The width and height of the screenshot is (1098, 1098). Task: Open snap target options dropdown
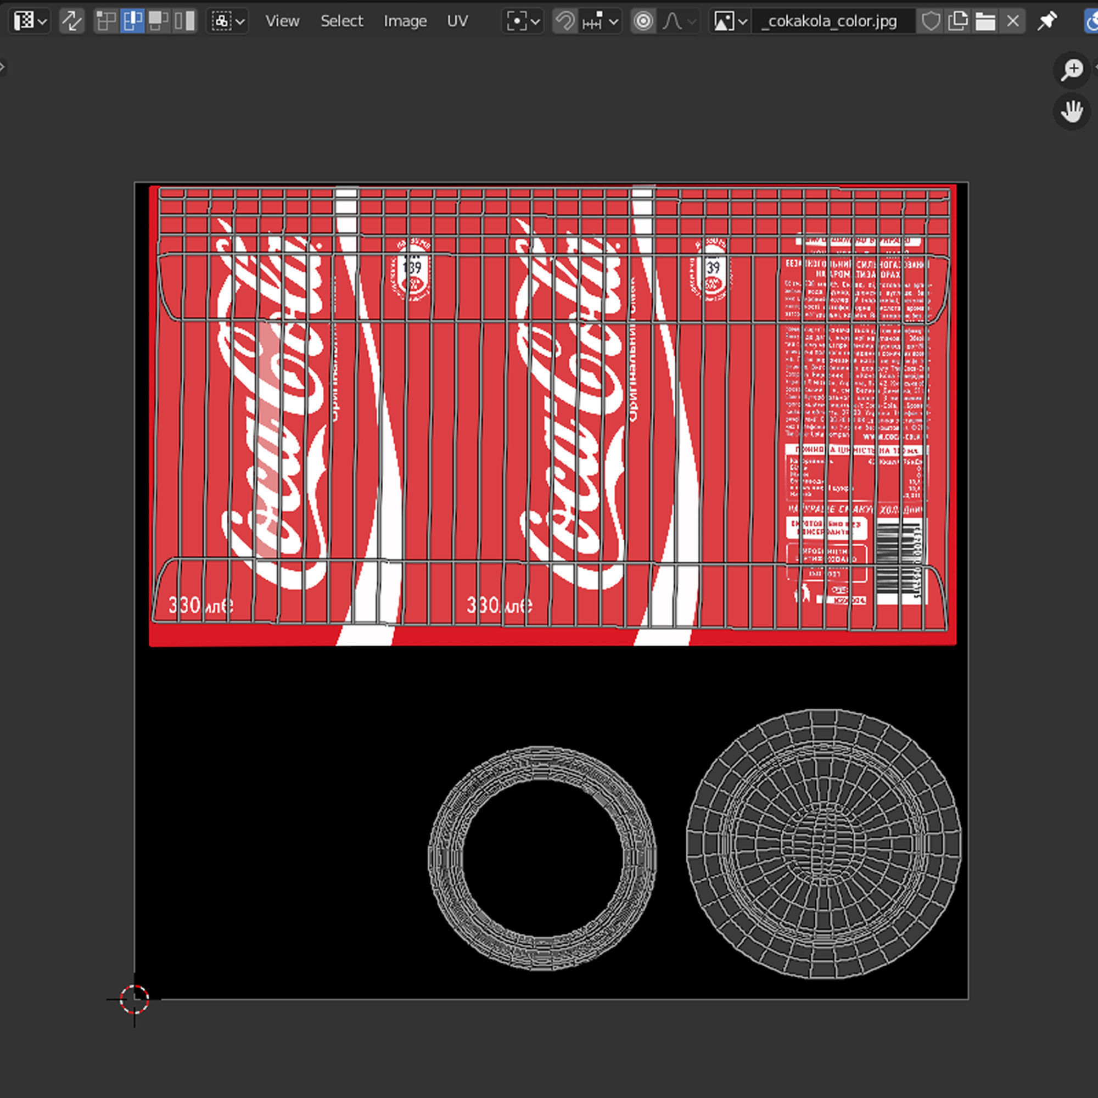[601, 21]
